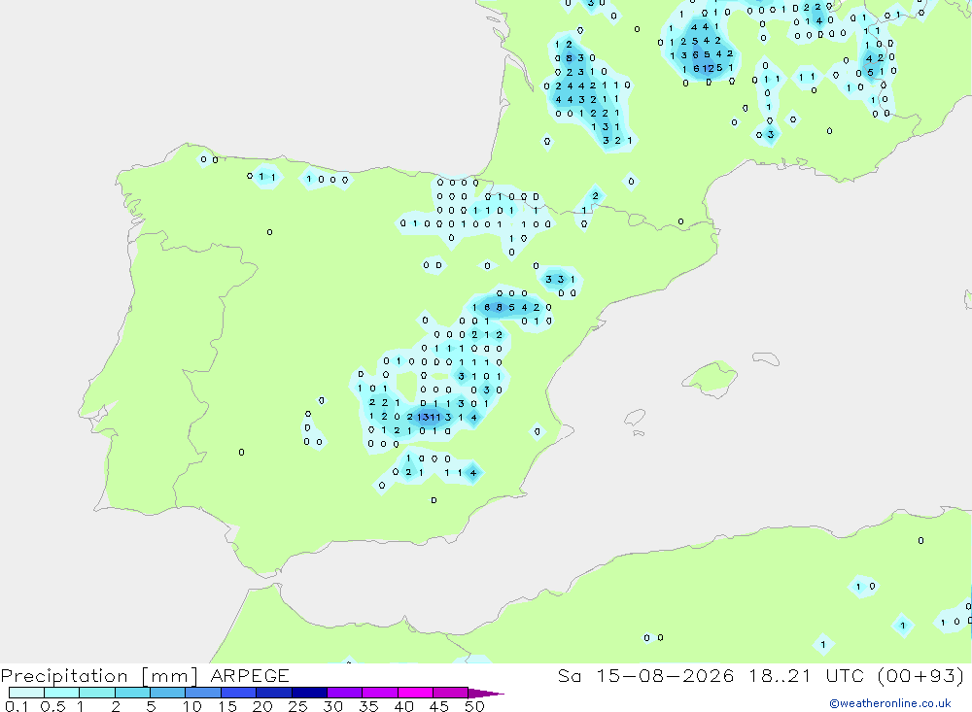Click the 'Precipitation [mm]' title text

coord(99,676)
